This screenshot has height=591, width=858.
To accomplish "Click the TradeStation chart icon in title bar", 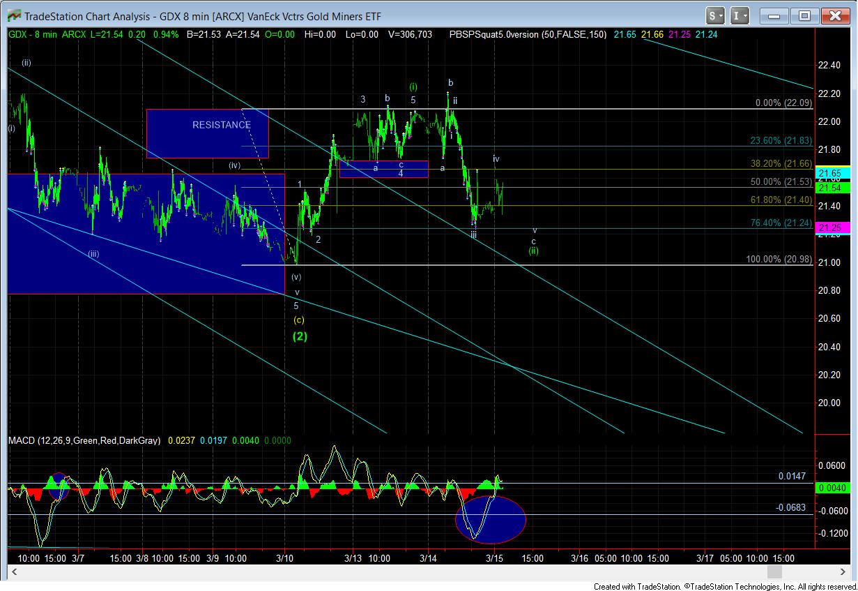I will (x=14, y=15).
